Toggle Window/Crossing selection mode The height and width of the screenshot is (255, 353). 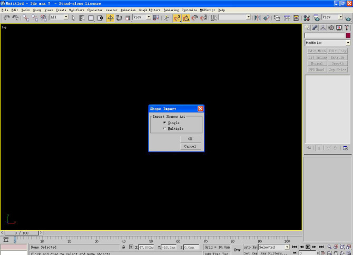coord(100,18)
